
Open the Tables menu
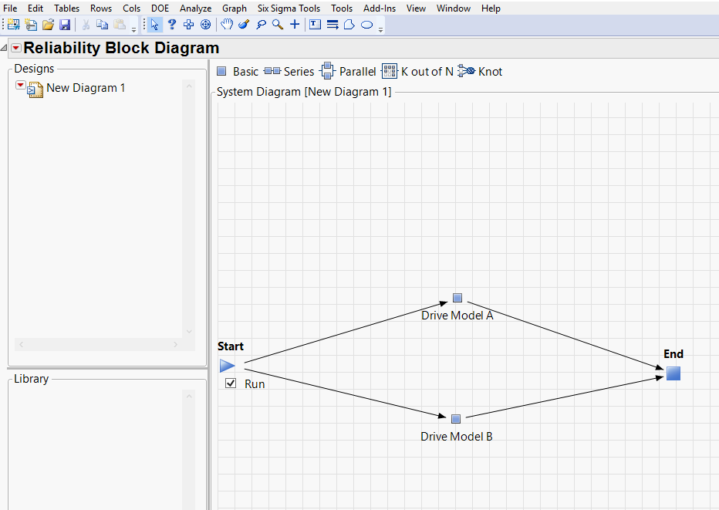pyautogui.click(x=66, y=8)
